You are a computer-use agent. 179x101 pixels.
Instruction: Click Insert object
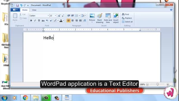[x=116, y=18]
